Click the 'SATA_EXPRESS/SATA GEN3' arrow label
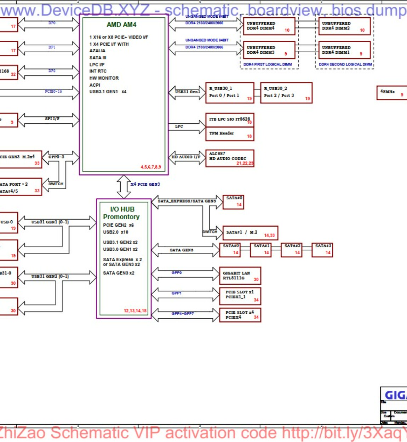 click(187, 201)
